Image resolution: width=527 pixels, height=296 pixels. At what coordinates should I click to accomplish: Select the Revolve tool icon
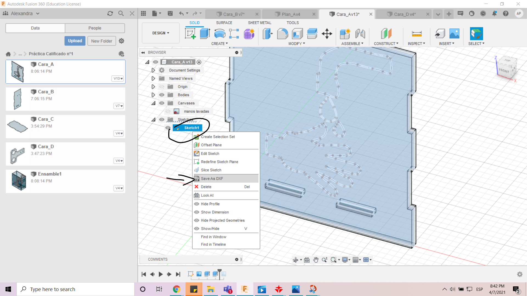[220, 34]
